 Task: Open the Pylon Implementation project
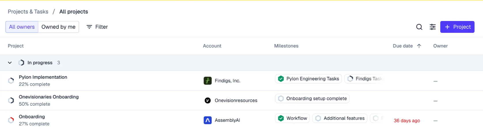(x=43, y=77)
